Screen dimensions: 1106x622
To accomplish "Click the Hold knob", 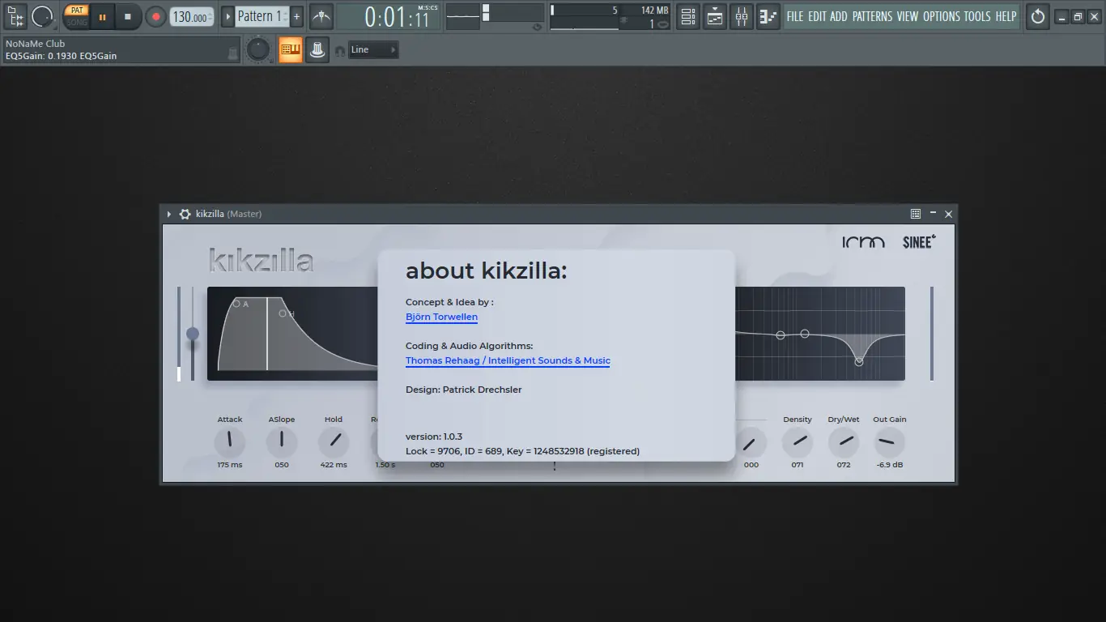I will [x=334, y=442].
